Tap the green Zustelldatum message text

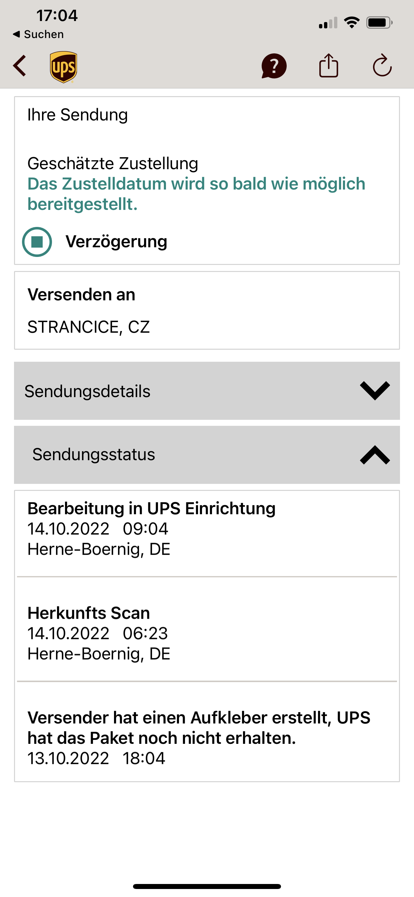click(x=196, y=194)
